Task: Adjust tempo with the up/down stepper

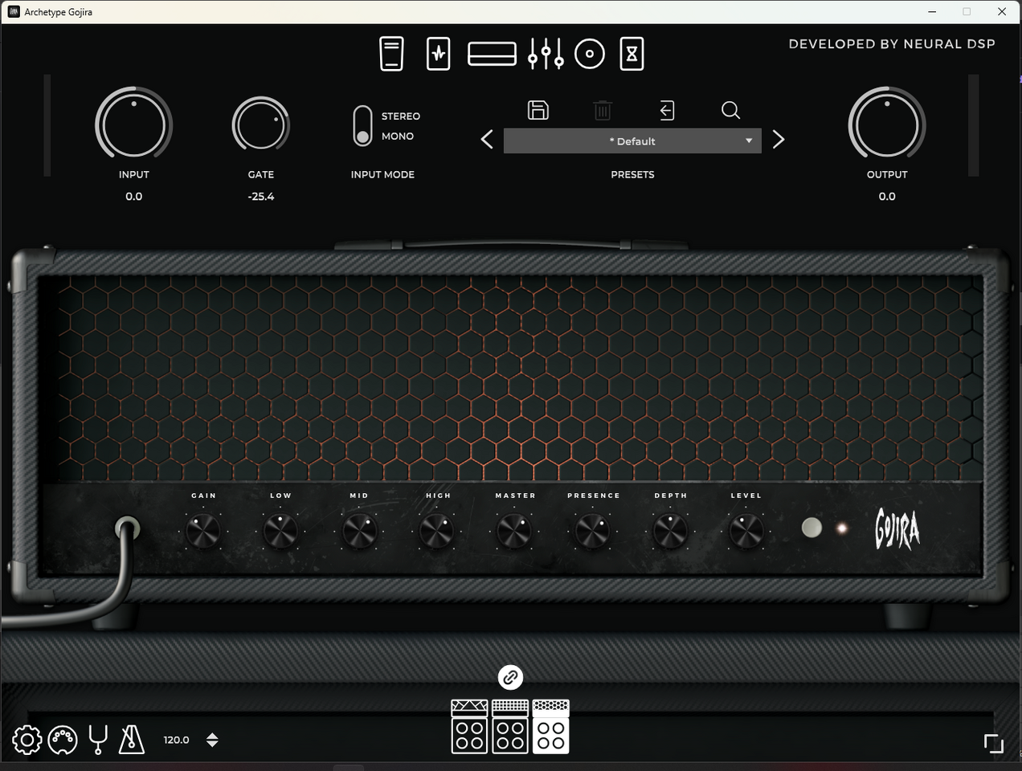Action: (212, 740)
